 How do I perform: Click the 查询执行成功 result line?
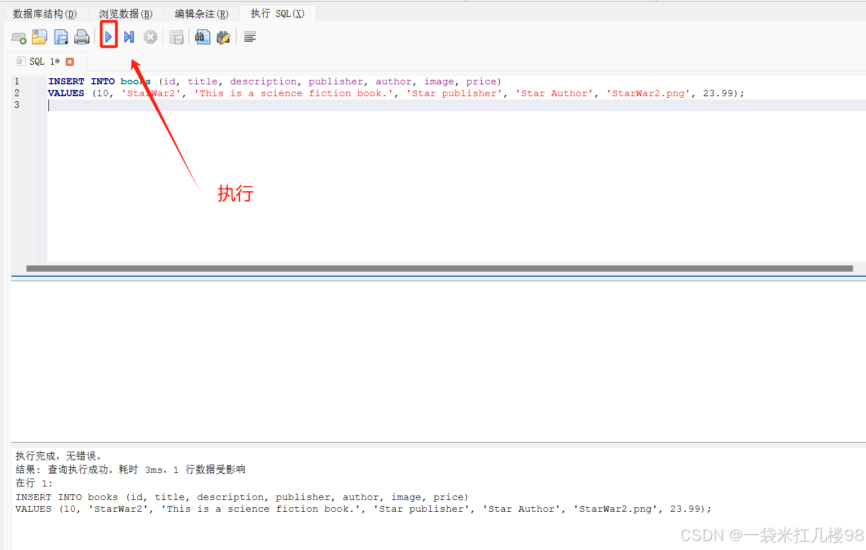pyautogui.click(x=130, y=470)
